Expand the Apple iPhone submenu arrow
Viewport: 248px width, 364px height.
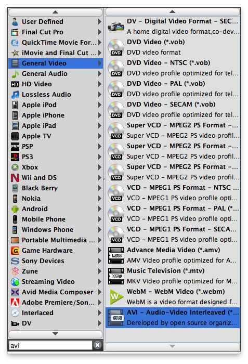pyautogui.click(x=100, y=115)
